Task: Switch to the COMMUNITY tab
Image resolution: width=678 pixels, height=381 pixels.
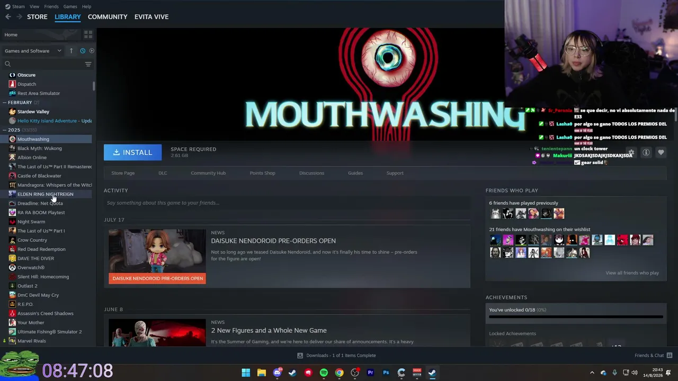Action: point(108,17)
